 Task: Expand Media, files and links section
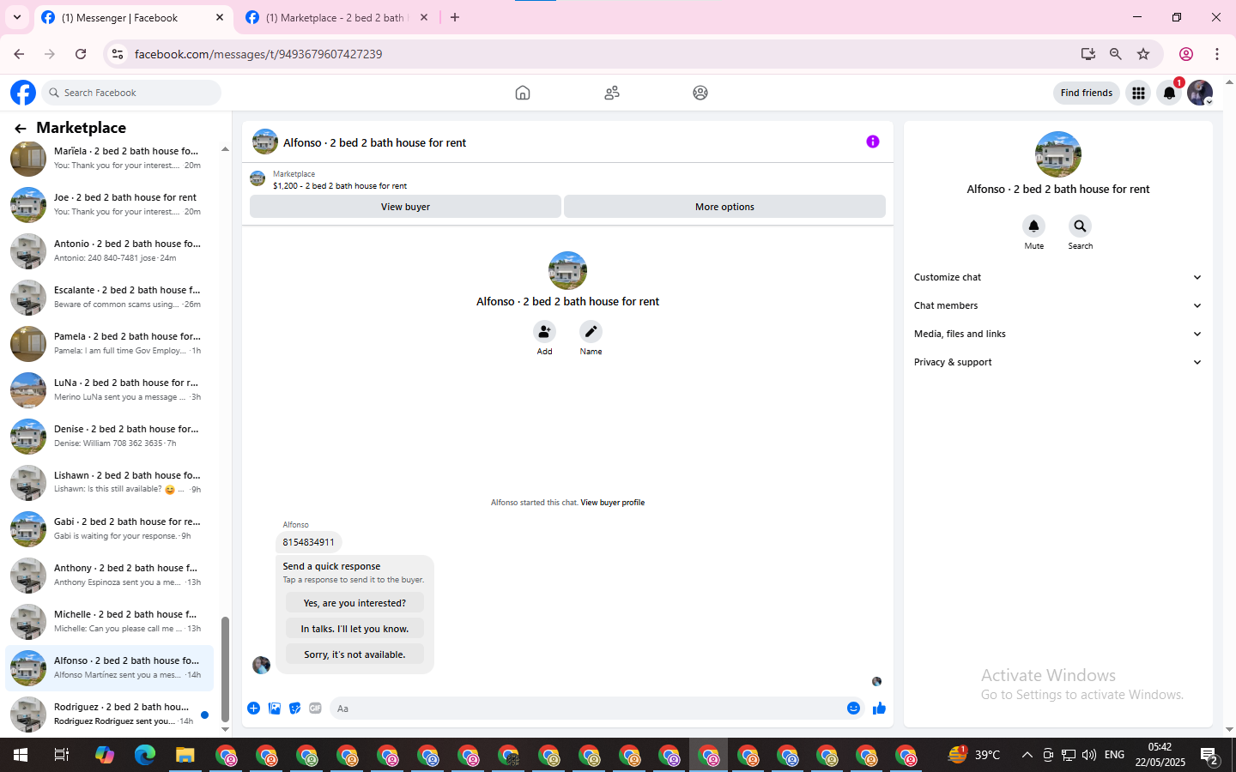click(1057, 334)
